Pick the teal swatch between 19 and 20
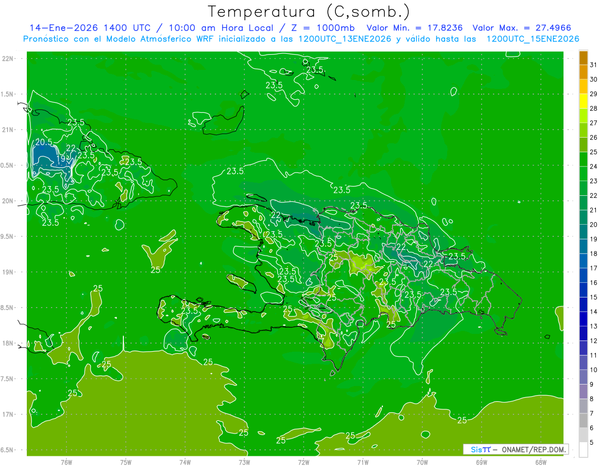This screenshot has height=469, width=607. 583,232
